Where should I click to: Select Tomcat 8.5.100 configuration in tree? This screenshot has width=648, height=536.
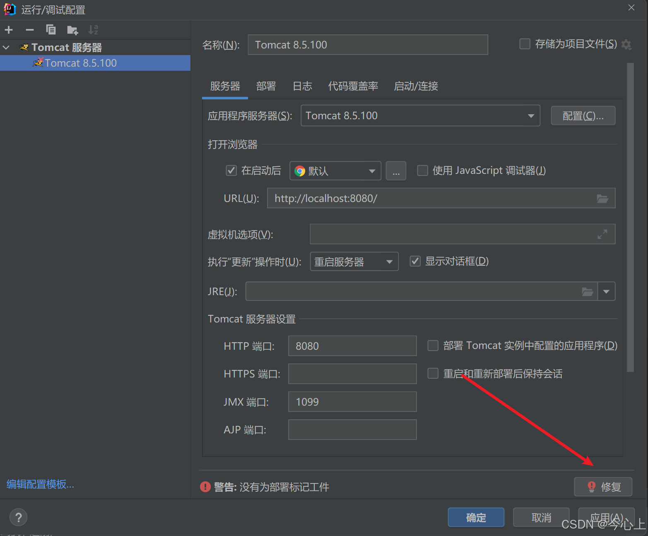95,63
